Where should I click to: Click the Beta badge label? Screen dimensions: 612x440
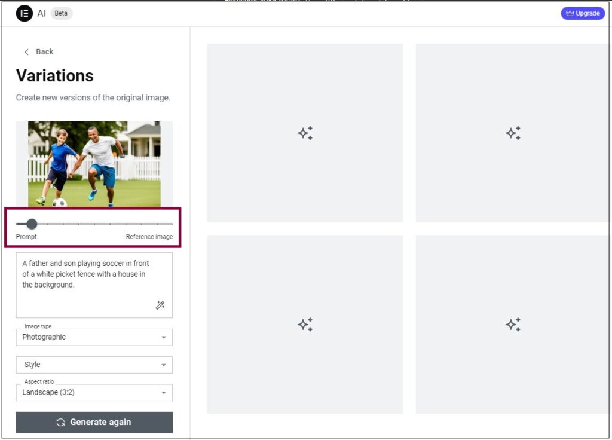pos(61,13)
